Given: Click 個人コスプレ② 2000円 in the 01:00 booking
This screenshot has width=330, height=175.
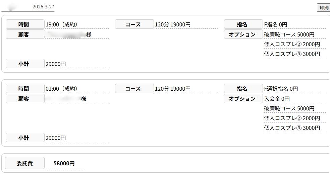Looking at the screenshot, I should click(x=292, y=118).
